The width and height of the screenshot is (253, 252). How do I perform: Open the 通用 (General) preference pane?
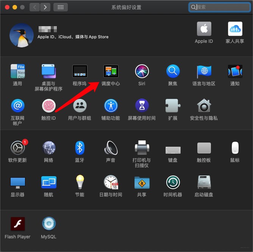click(17, 71)
